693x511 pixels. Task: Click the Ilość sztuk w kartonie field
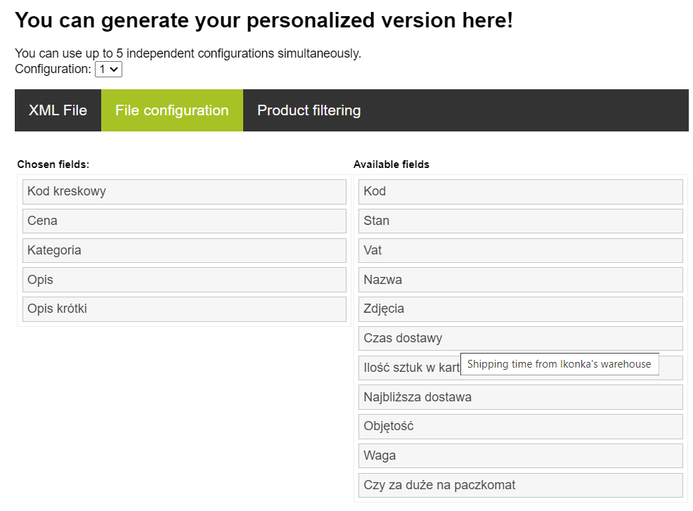409,368
